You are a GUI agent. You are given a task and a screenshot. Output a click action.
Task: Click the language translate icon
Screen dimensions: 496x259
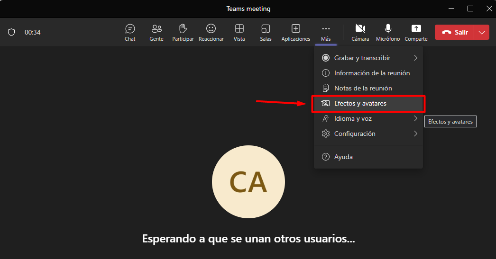click(325, 118)
